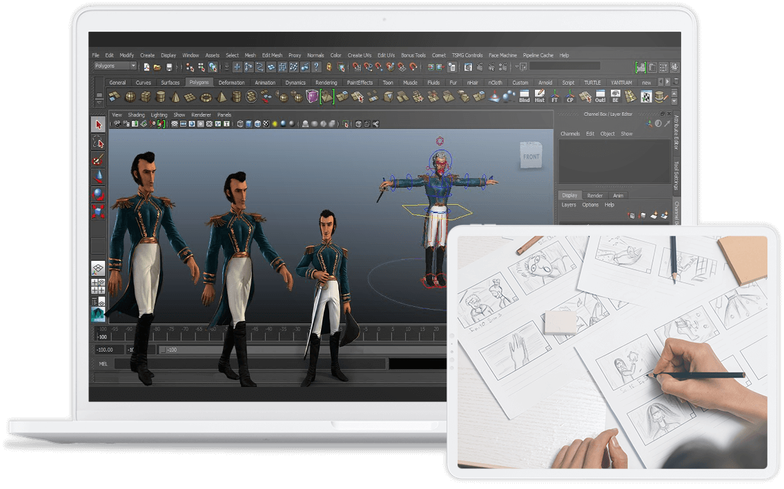Viewport: 784px width, 489px height.
Task: Open viewport Shading menu
Action: click(x=136, y=114)
